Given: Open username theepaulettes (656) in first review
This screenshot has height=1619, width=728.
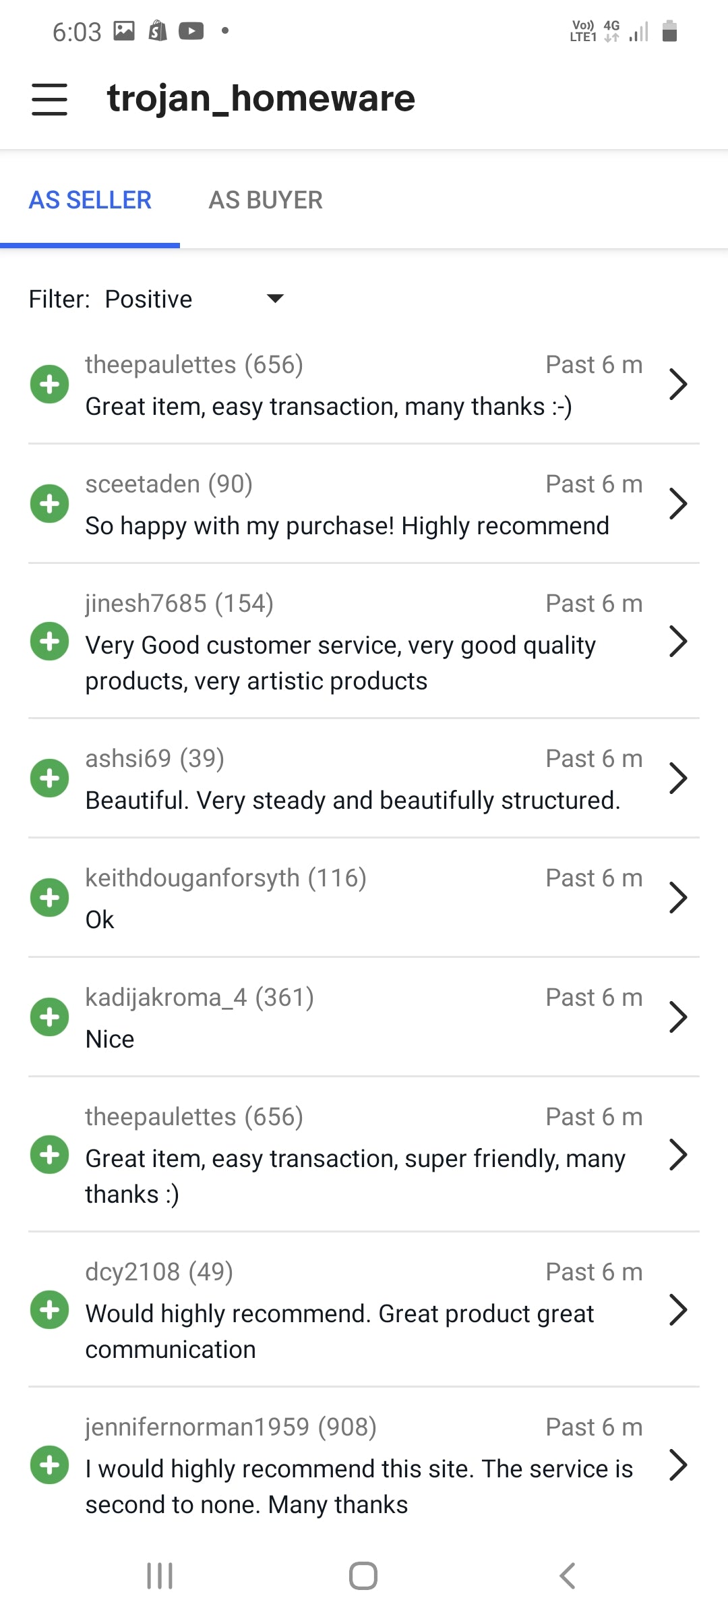Looking at the screenshot, I should pos(194,365).
